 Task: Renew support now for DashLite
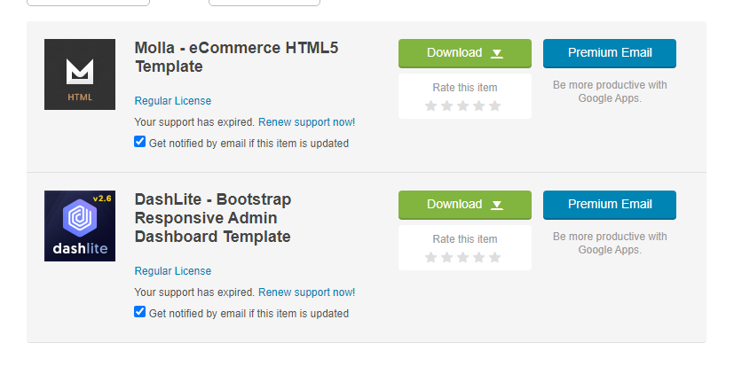point(306,292)
